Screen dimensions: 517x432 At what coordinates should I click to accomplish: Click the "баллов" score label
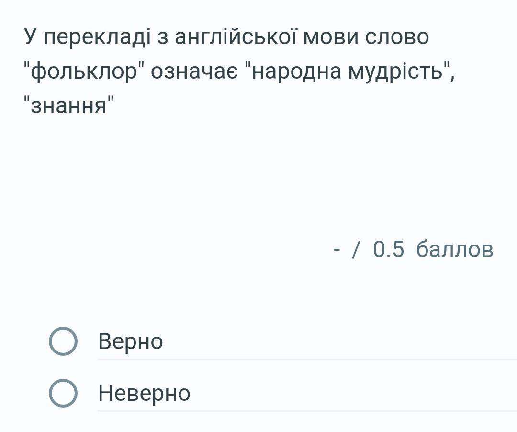(455, 249)
